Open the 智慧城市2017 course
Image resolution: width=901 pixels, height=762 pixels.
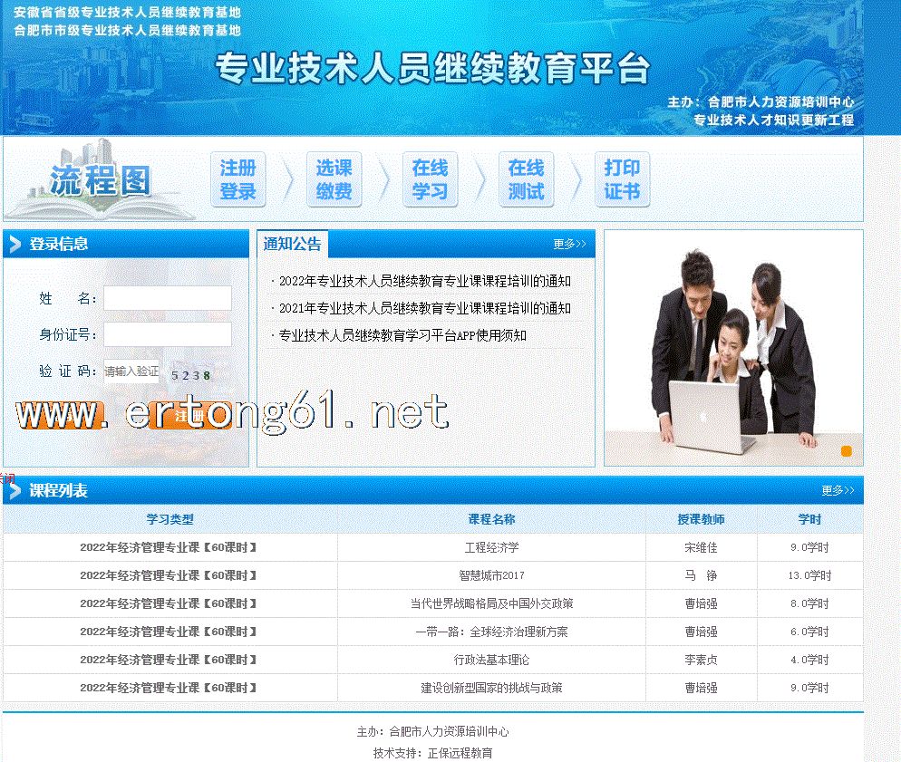[491, 575]
